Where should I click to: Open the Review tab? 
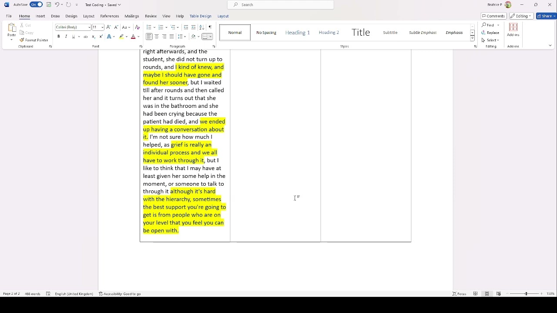coord(151,16)
